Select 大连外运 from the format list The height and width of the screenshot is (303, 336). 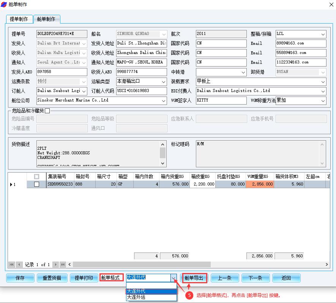tap(151, 297)
